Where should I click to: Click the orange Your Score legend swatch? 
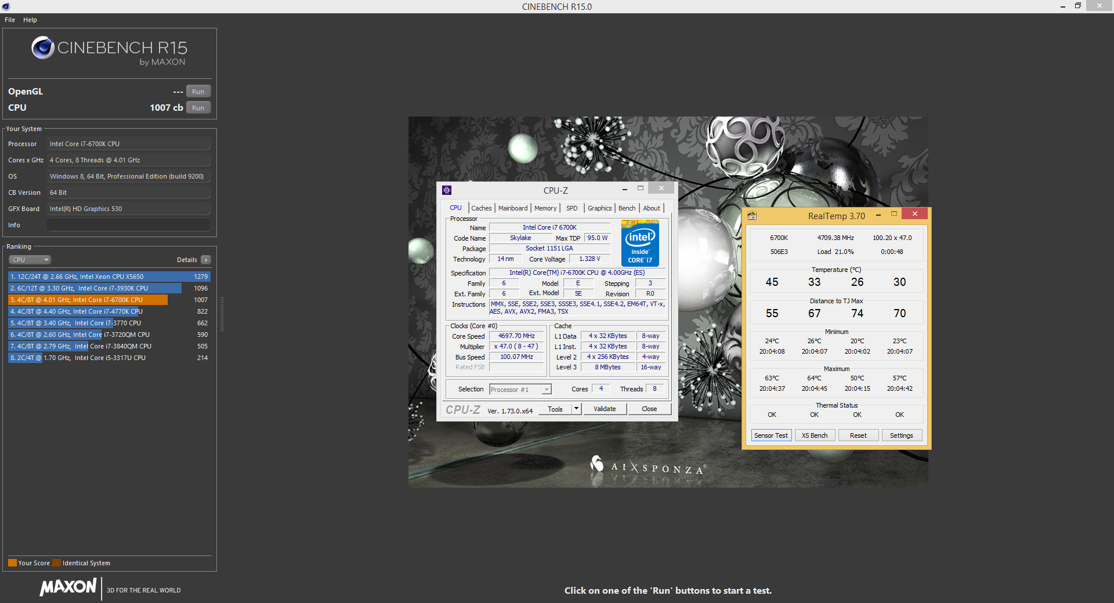[12, 563]
